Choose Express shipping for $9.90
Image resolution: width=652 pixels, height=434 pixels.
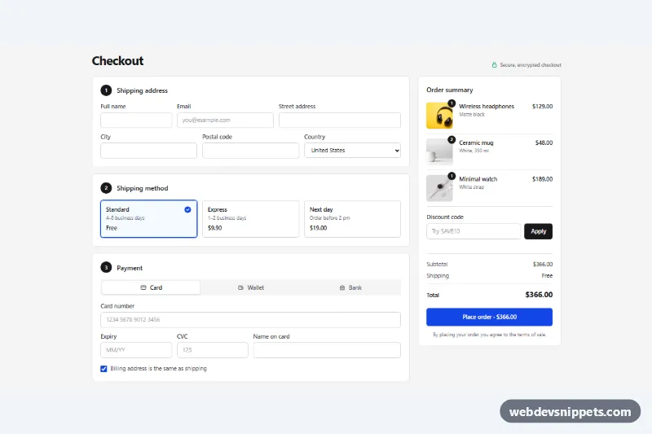[x=250, y=219]
